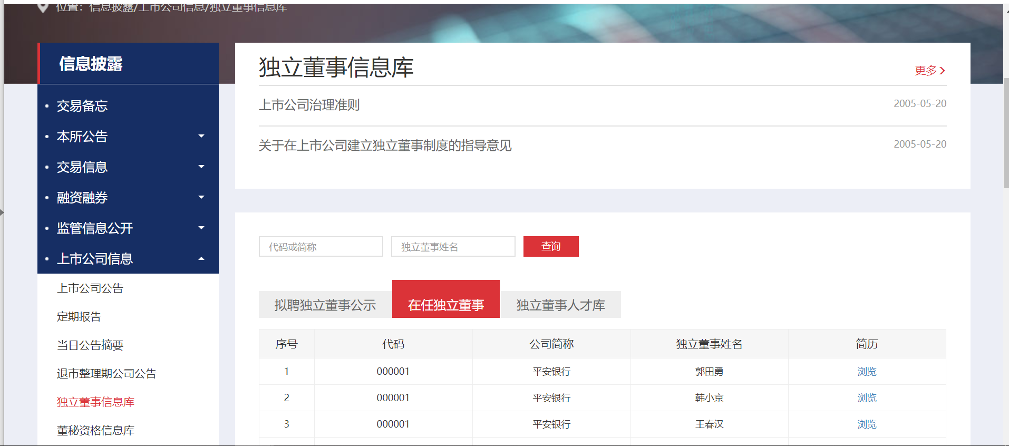Image resolution: width=1009 pixels, height=446 pixels.
Task: Select 本所公告 sidebar item
Action: pos(82,137)
